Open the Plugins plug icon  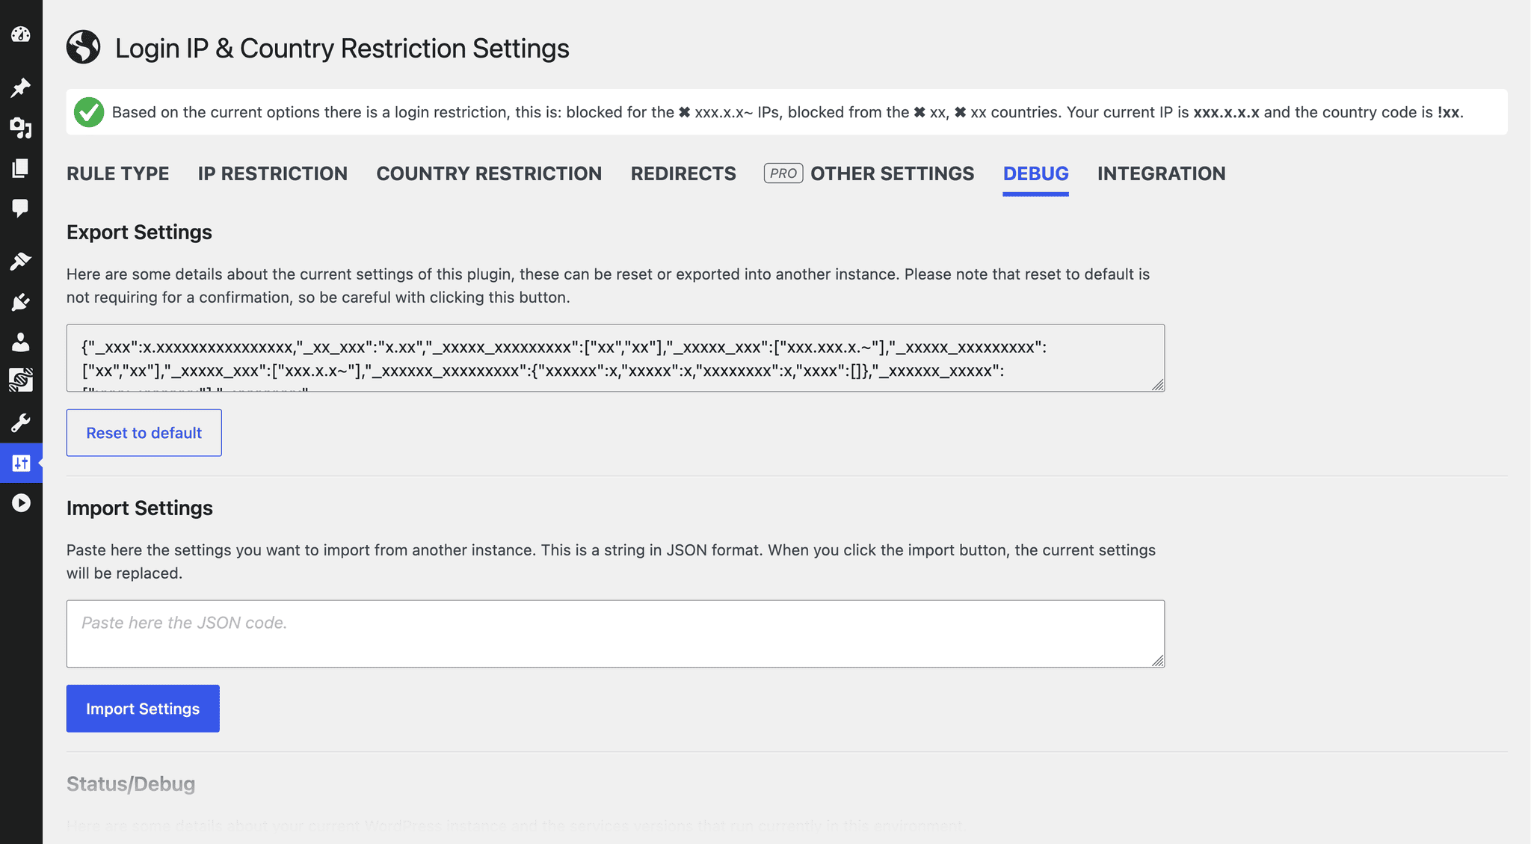(x=21, y=301)
